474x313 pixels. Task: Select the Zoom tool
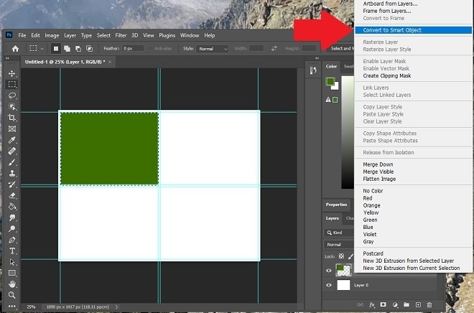(x=12, y=295)
